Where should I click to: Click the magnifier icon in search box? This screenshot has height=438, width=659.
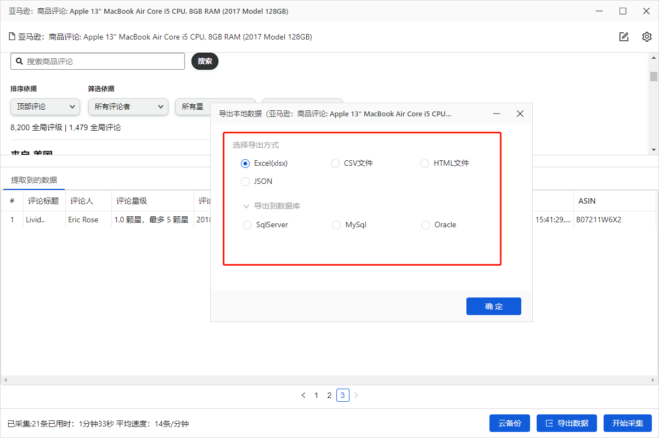pos(19,61)
